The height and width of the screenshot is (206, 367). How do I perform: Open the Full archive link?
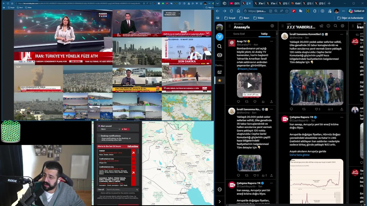point(132,146)
